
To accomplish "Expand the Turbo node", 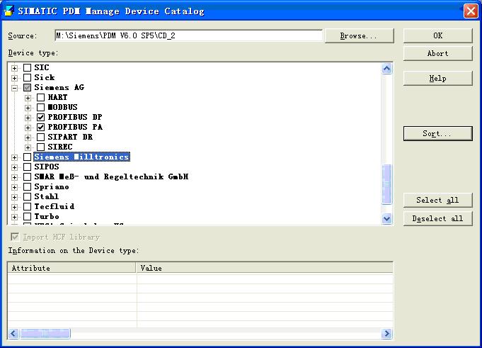I will pyautogui.click(x=14, y=217).
